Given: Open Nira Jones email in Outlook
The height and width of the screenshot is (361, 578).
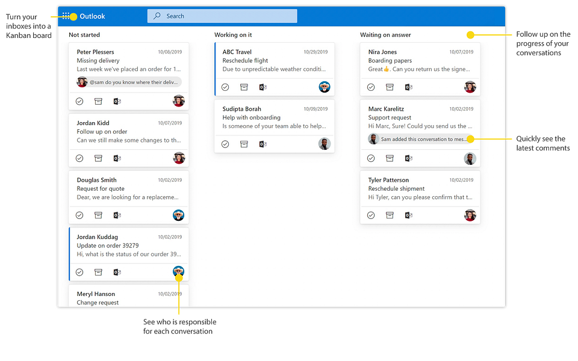Looking at the screenshot, I should pos(408,87).
